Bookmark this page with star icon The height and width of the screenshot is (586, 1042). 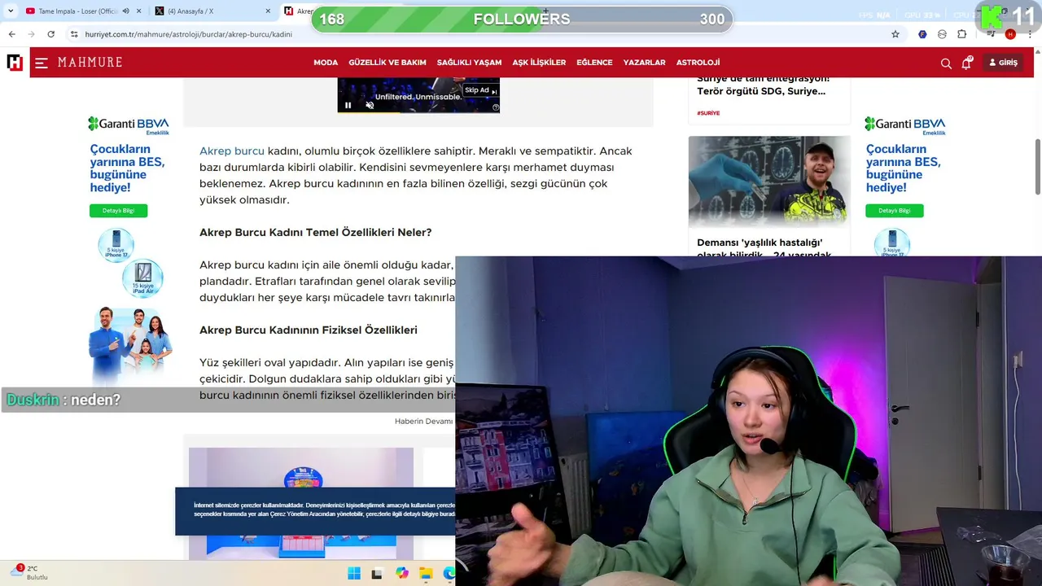895,34
